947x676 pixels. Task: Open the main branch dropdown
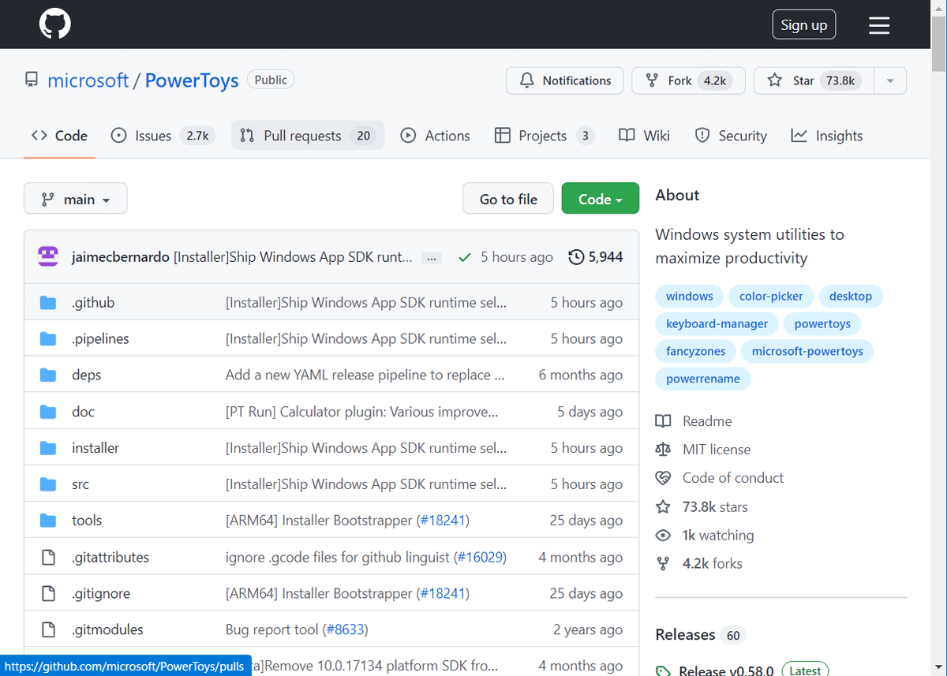point(75,199)
